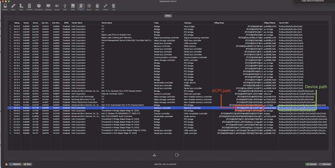Open the Disks section
This screenshot has width=335, height=168.
73,7
